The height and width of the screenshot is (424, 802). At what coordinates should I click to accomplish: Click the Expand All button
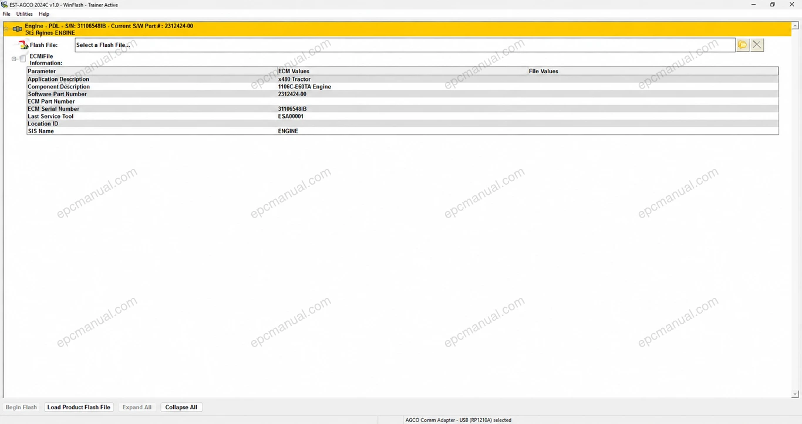137,407
